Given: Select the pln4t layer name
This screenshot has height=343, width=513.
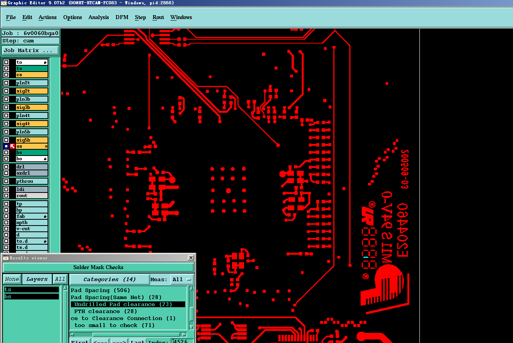Looking at the screenshot, I should point(32,115).
